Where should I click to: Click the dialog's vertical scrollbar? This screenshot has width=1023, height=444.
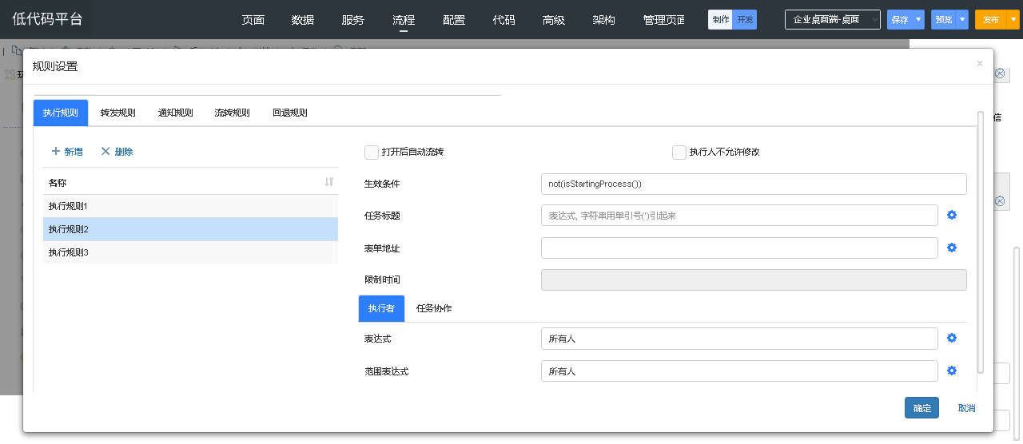click(x=981, y=240)
